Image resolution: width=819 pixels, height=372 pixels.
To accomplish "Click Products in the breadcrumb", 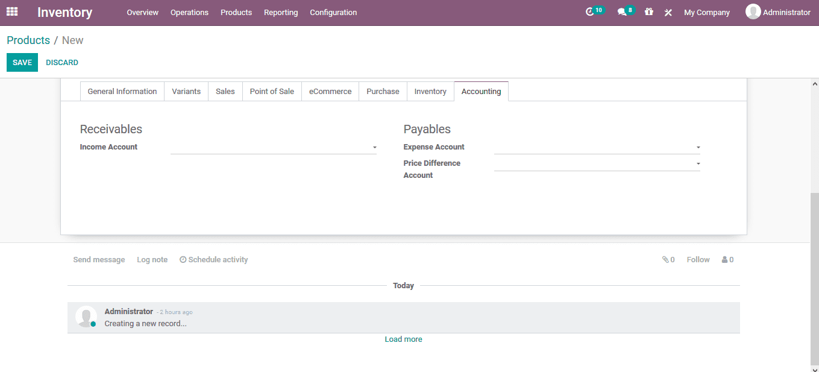I will [28, 40].
